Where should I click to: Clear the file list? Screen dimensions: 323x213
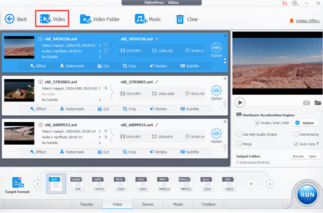coord(187,19)
